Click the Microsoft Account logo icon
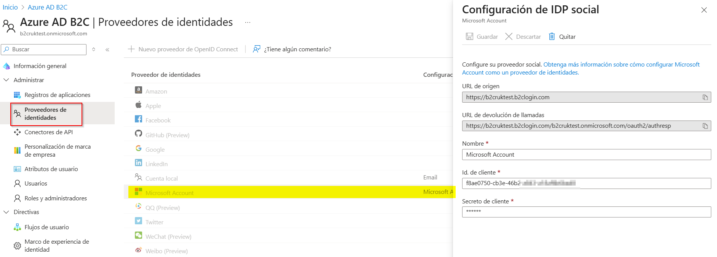Image resolution: width=717 pixels, height=257 pixels. tap(138, 192)
